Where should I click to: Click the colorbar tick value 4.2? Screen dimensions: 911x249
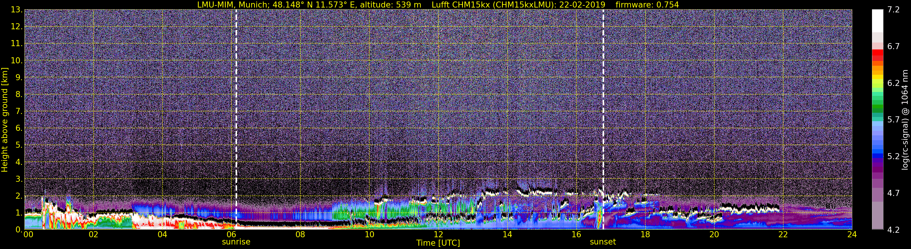[x=893, y=230]
